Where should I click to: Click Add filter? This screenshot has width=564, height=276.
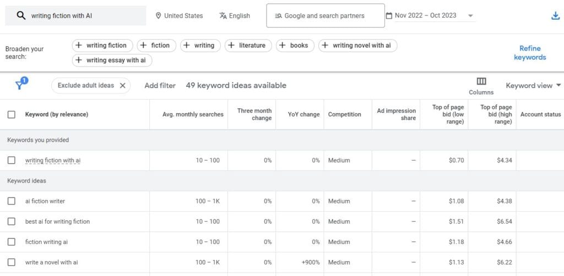click(160, 85)
